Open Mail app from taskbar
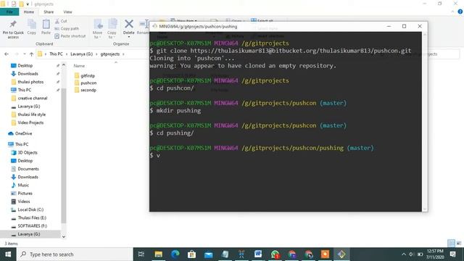This screenshot has height=261, width=464. 208,254
